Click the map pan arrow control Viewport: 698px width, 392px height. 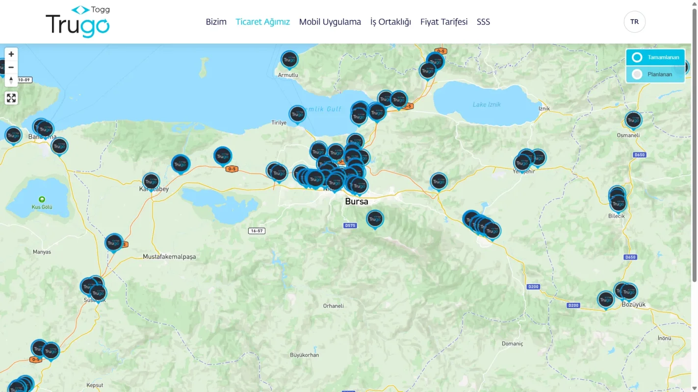tap(11, 80)
